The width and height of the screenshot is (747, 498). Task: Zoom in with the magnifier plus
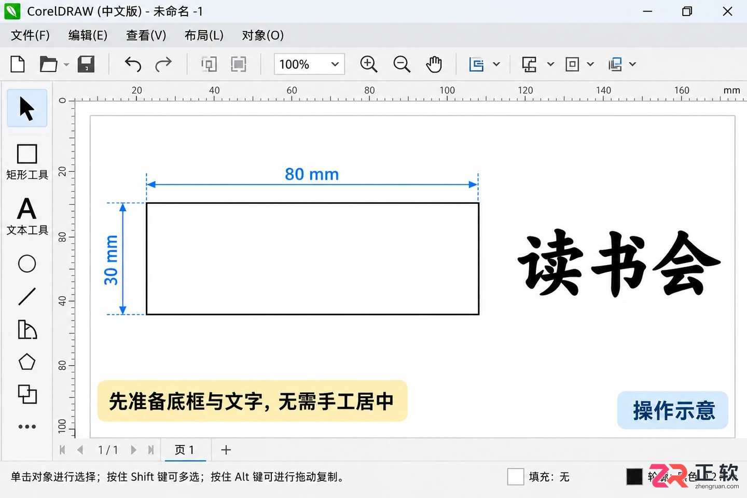click(369, 64)
